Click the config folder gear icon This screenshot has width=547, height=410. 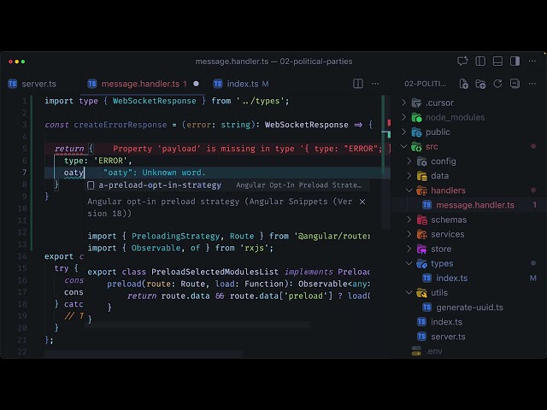tap(421, 161)
